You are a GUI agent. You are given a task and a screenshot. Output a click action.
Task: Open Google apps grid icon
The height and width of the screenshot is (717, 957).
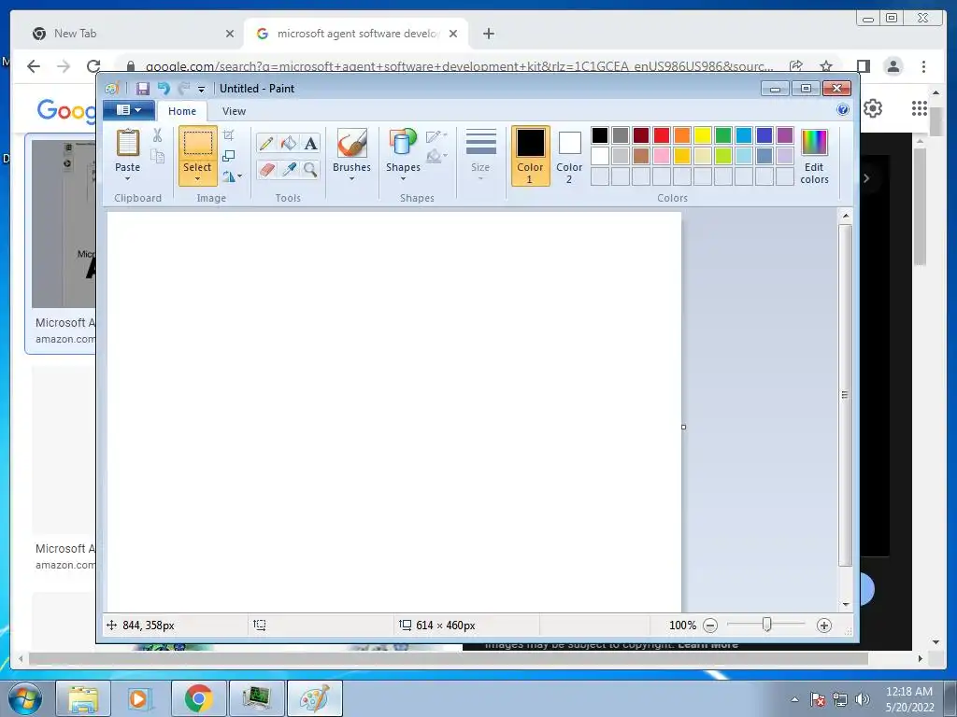click(920, 108)
